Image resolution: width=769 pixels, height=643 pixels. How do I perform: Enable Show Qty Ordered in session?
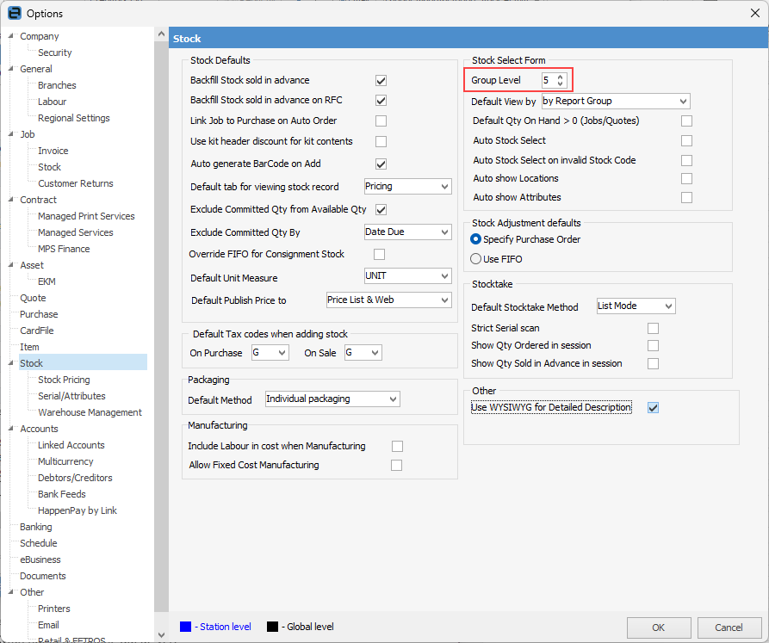[x=653, y=345]
